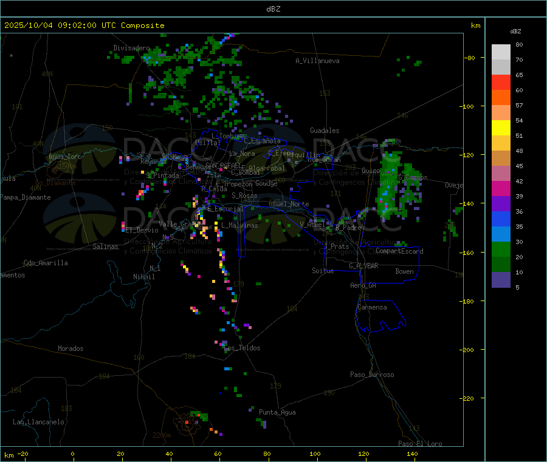The width and height of the screenshot is (547, 462).
Task: Click the Paso_El_Loro label
Action: pos(420,444)
